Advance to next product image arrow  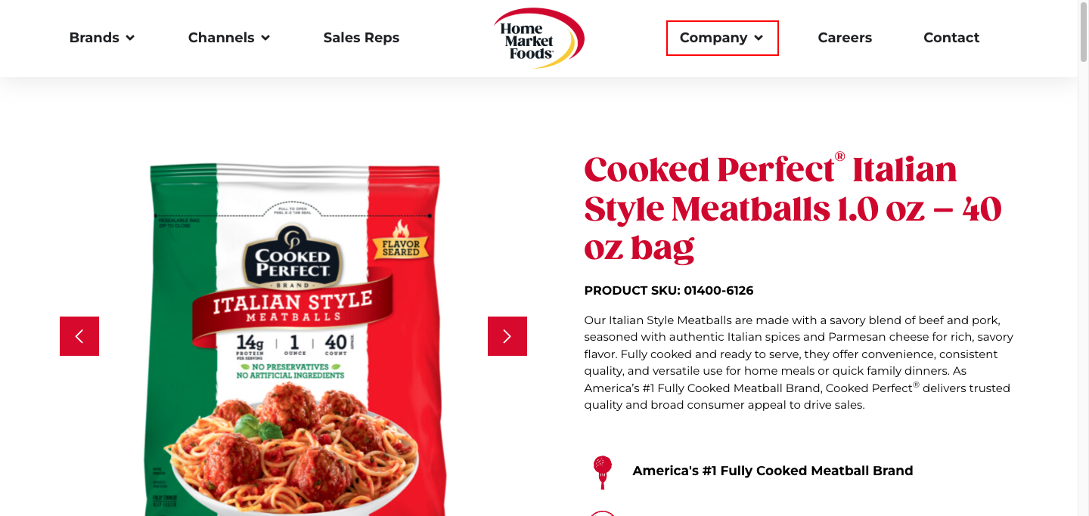507,336
